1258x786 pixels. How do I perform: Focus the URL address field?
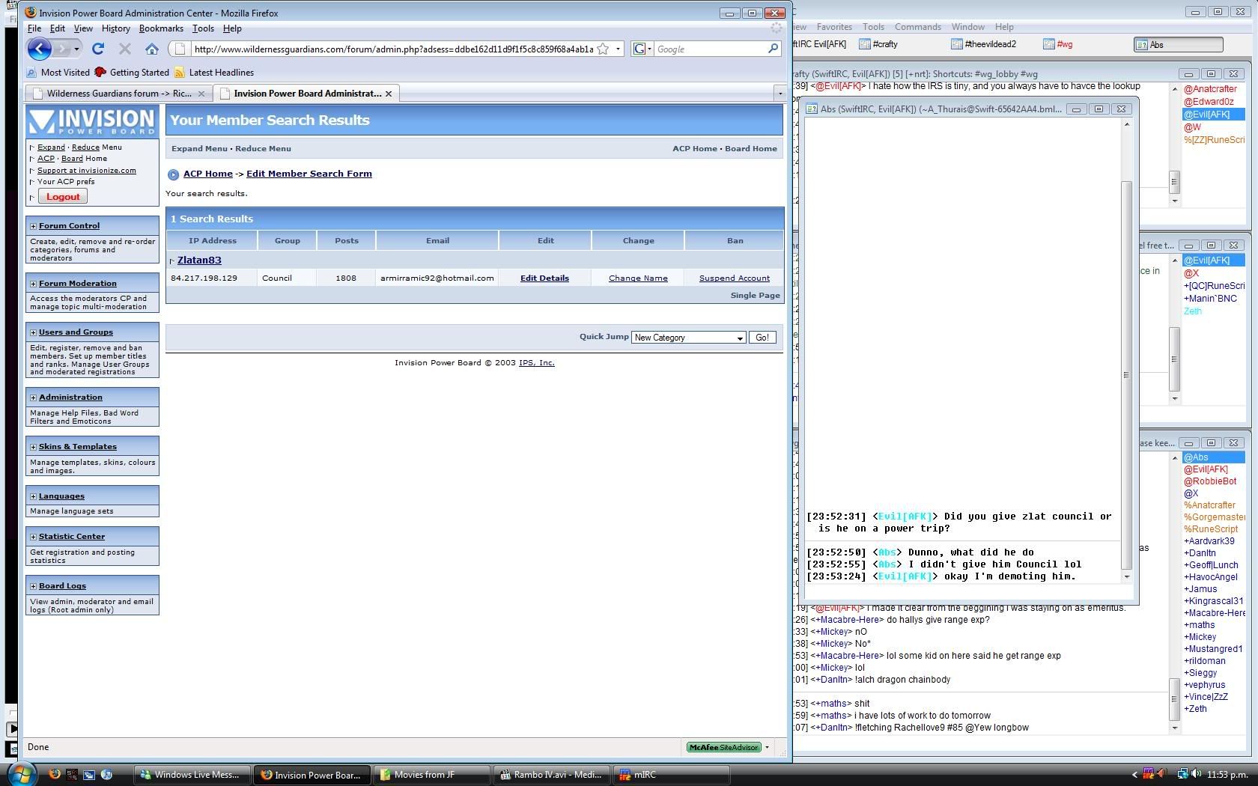393,49
